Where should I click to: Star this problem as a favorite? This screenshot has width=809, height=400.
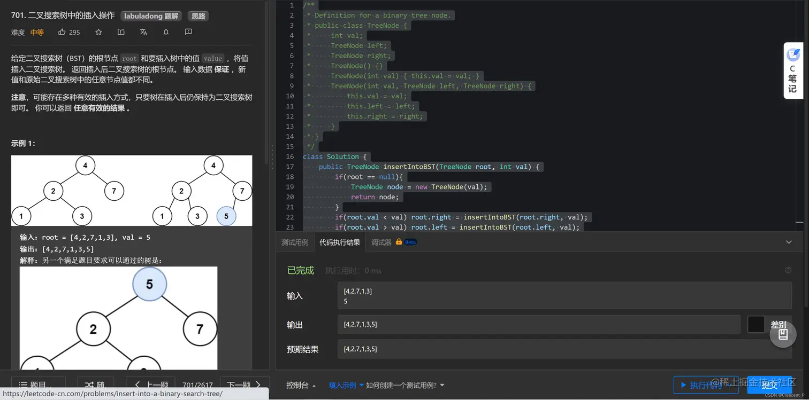click(98, 32)
